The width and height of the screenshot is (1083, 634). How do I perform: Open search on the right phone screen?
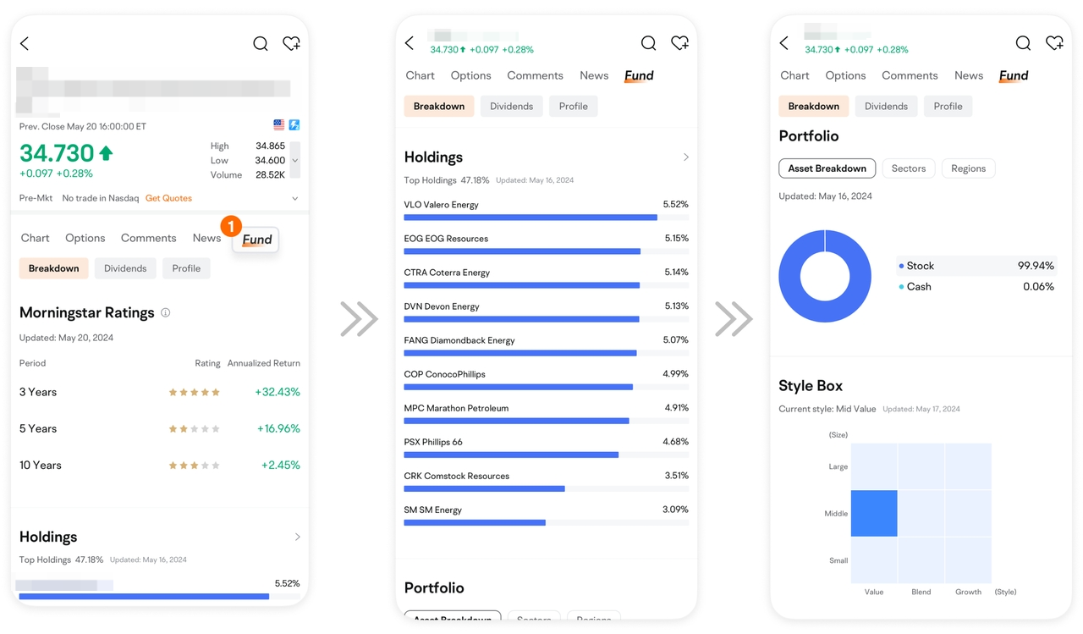[1023, 43]
